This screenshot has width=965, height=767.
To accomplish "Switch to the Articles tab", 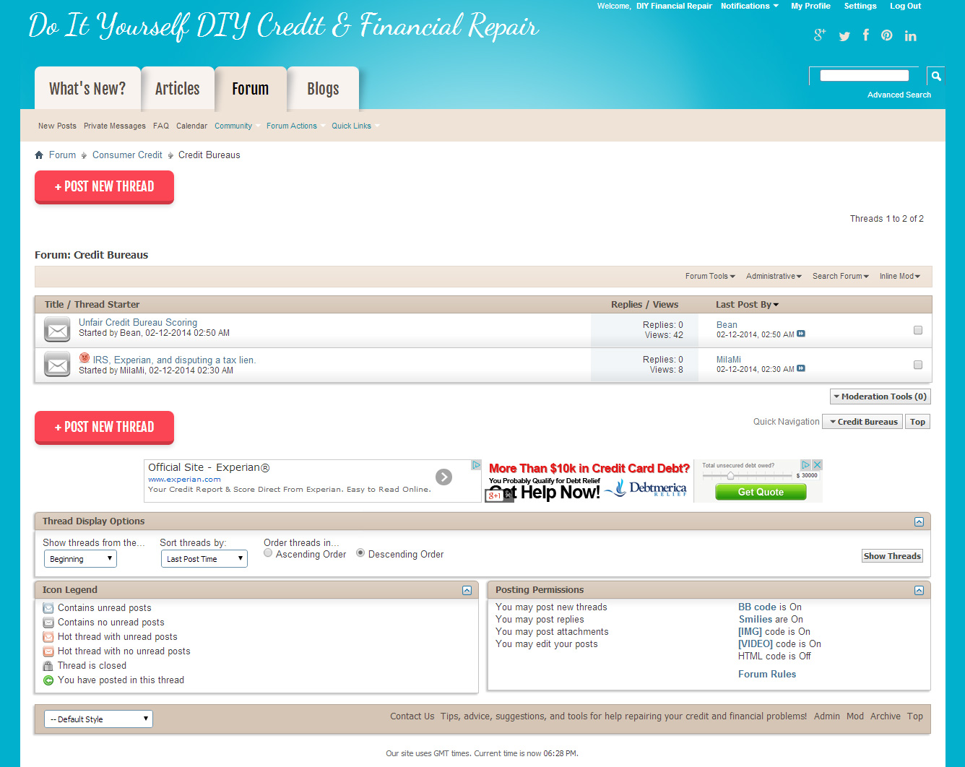I will point(177,89).
